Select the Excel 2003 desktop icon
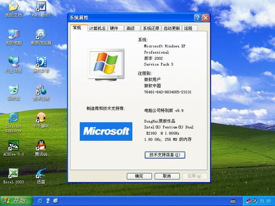 coord(13,176)
